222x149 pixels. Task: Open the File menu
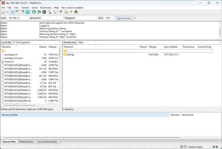pos(3,7)
